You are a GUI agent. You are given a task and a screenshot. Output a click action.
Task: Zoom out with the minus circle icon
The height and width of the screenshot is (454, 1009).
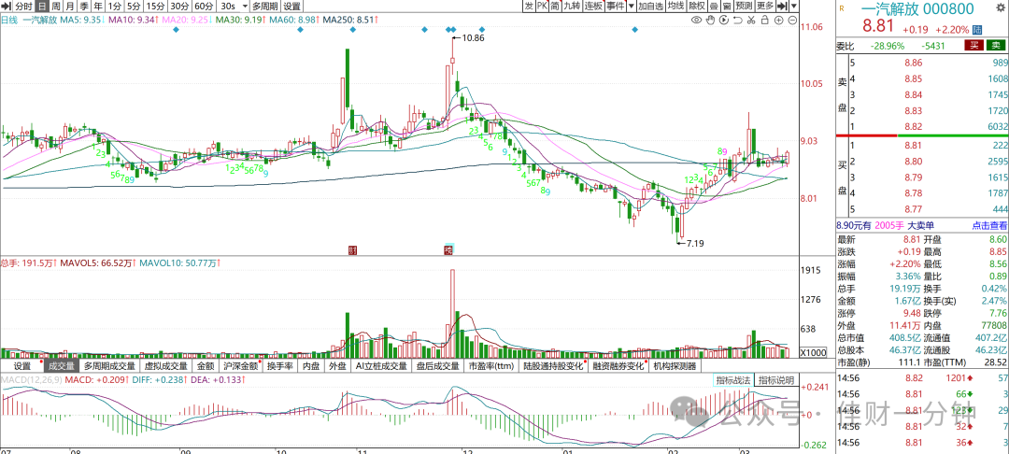[793, 20]
